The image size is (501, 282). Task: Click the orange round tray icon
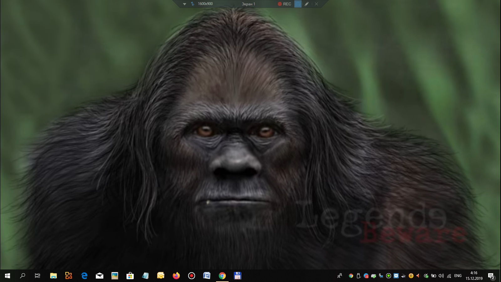point(411,276)
